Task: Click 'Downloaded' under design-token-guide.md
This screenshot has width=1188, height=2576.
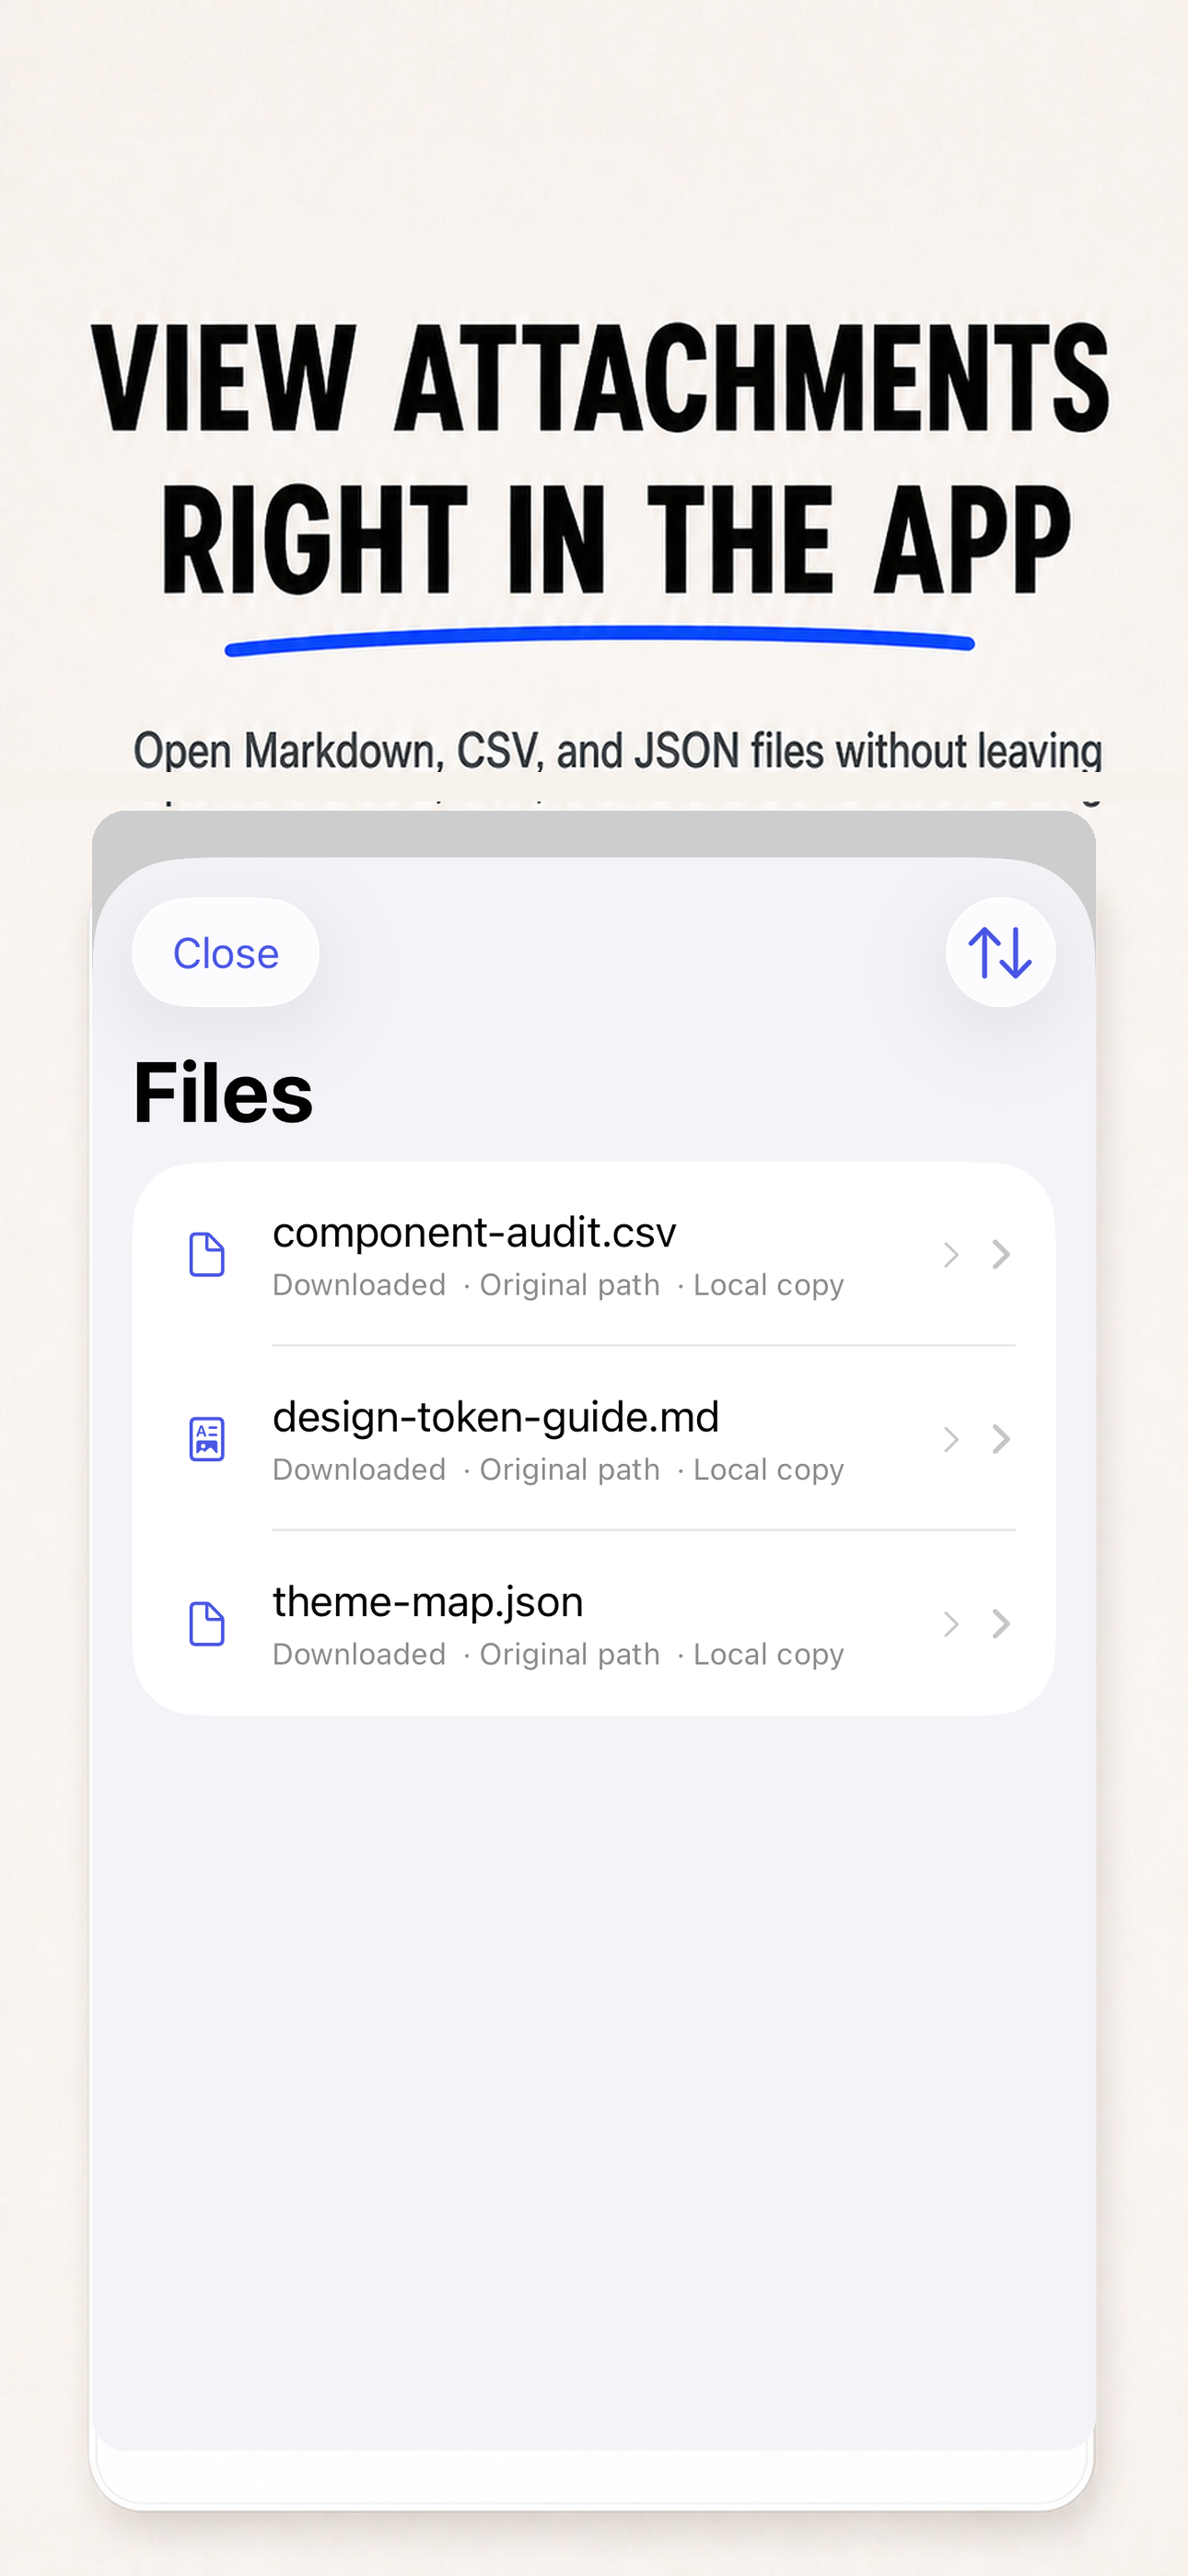Action: 359,1470
